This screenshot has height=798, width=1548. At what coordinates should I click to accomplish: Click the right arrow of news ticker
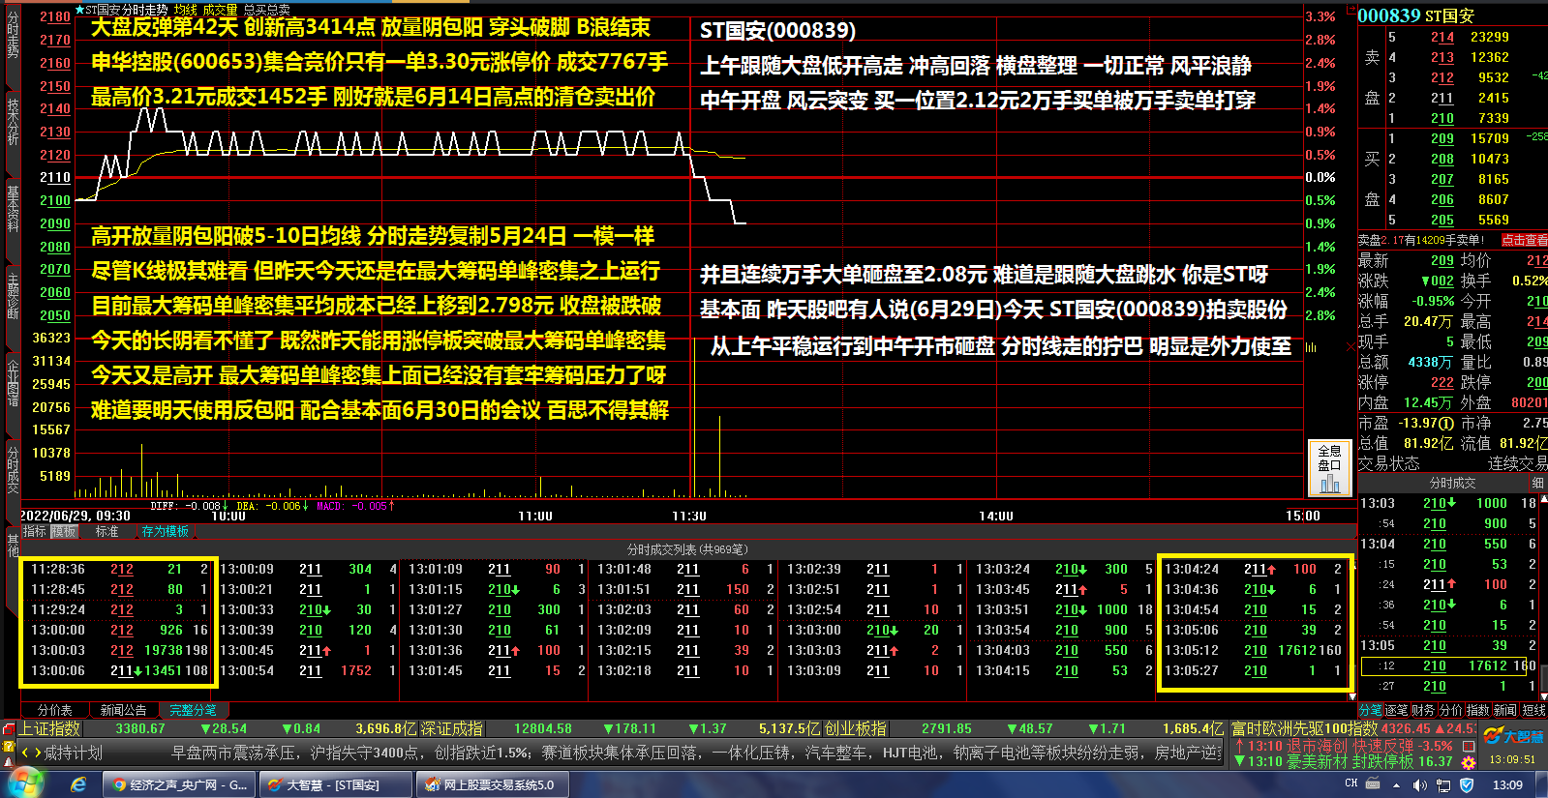coord(37,753)
